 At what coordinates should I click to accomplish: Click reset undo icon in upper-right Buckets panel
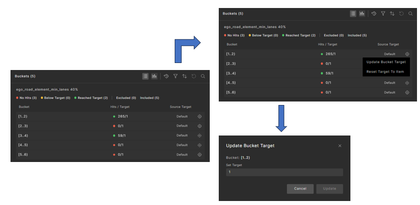[x=401, y=13]
